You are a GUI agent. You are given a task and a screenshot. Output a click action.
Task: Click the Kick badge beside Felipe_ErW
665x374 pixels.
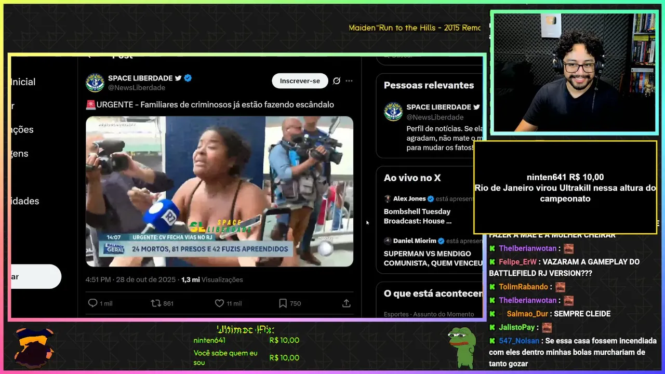(x=493, y=262)
